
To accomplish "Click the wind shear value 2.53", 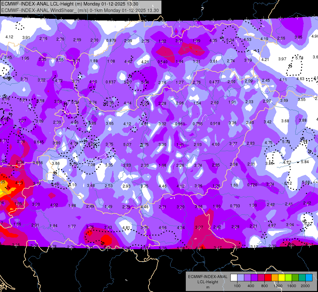I will (109, 186).
